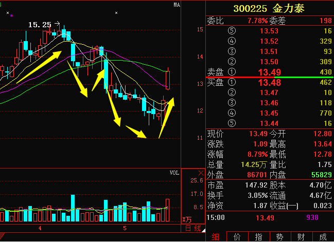Click buy level 1 price 13.48

coord(270,83)
